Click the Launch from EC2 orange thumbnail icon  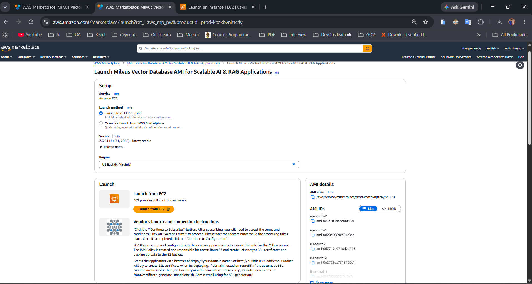[114, 199]
